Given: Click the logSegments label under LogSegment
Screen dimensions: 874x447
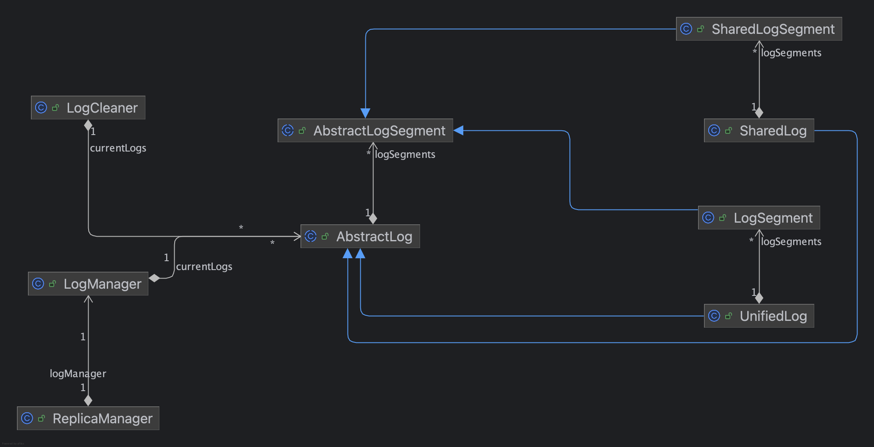Looking at the screenshot, I should point(791,242).
